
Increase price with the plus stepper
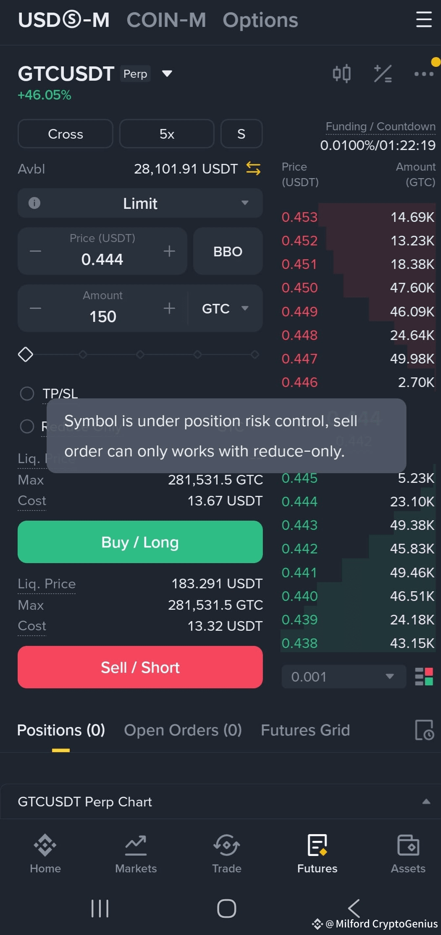pos(169,251)
